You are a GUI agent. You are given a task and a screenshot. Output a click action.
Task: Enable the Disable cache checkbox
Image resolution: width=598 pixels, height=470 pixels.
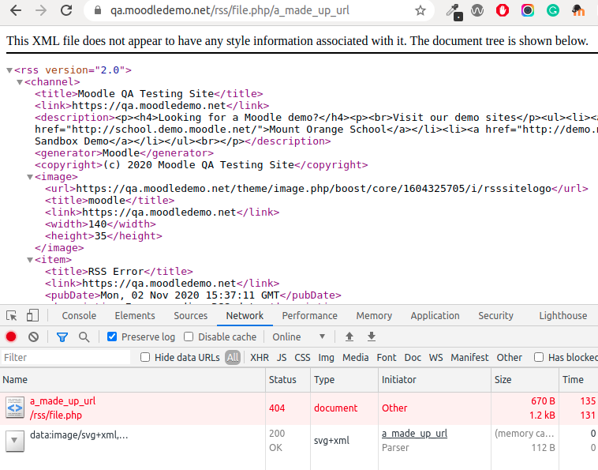[189, 337]
